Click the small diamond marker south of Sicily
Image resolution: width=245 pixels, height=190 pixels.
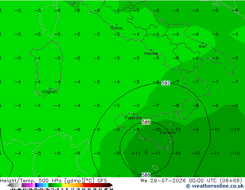tap(146, 152)
